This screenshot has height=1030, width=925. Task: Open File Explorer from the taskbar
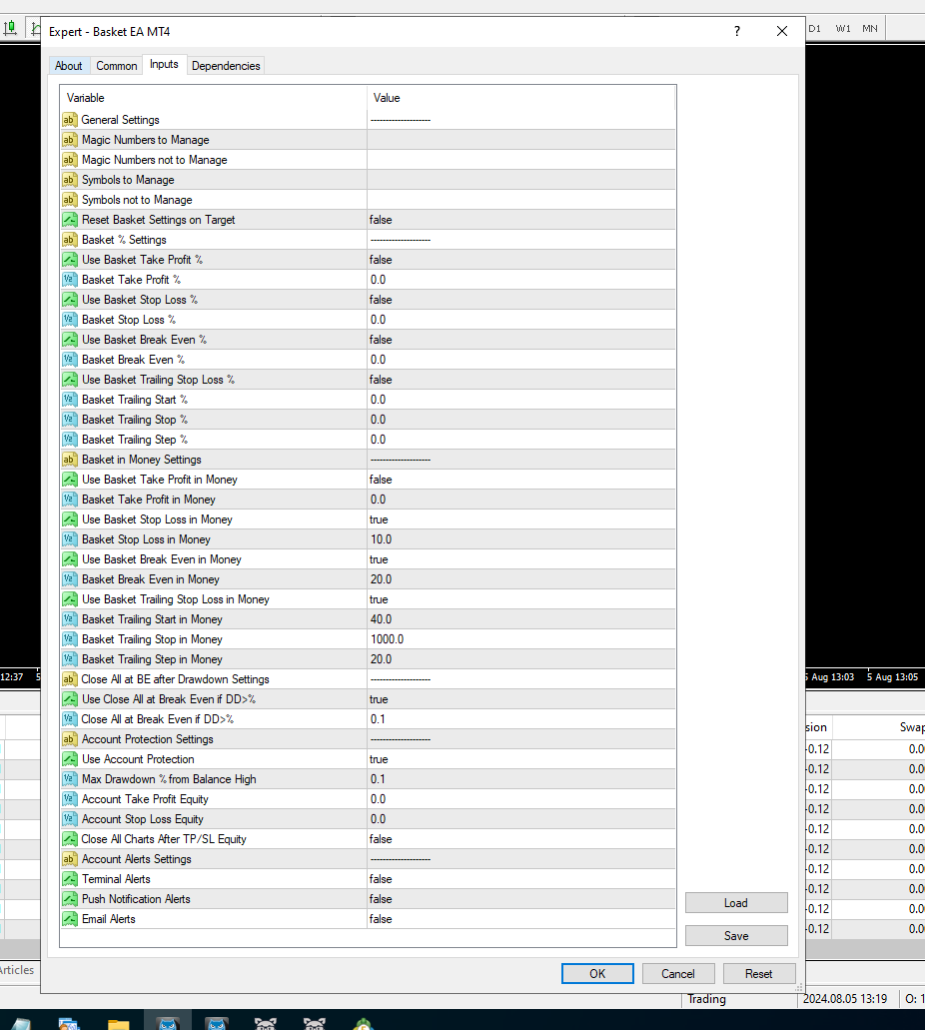click(118, 1023)
